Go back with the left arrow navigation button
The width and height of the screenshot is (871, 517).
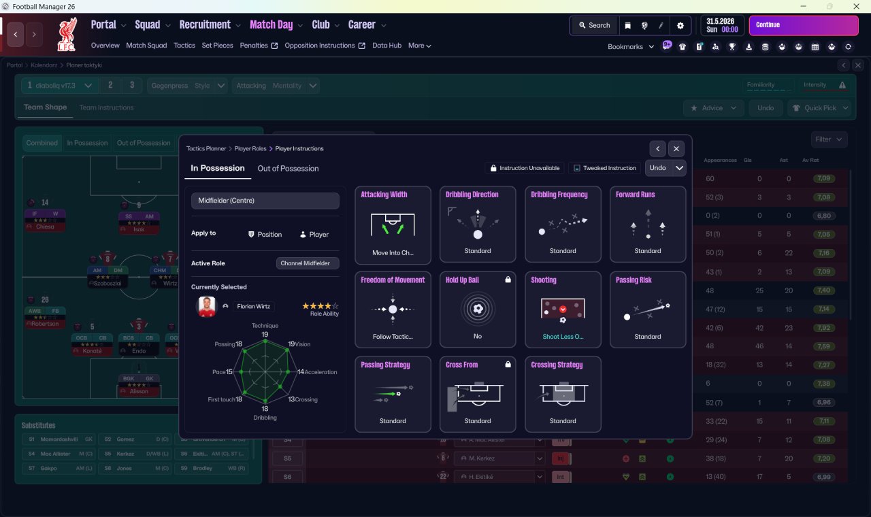(x=16, y=34)
